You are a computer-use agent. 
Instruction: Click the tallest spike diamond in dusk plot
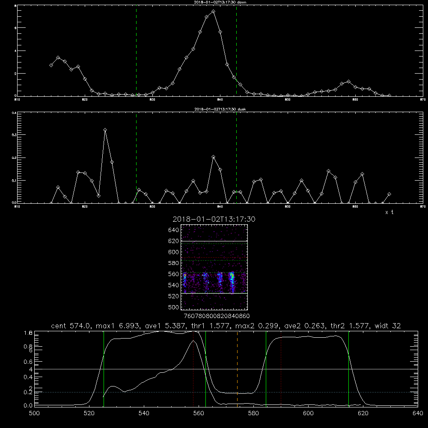coord(105,130)
